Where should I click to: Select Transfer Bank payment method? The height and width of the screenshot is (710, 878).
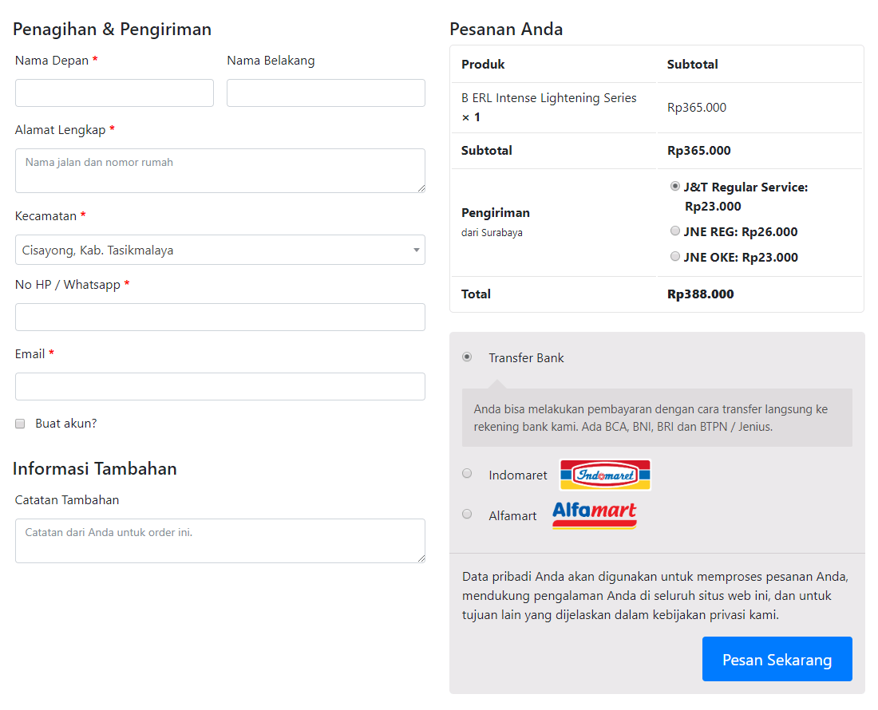point(467,357)
